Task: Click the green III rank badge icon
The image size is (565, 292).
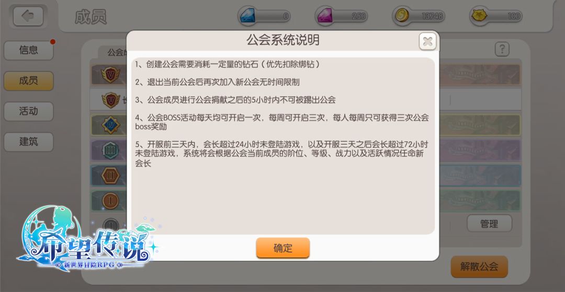Action: coord(110,150)
